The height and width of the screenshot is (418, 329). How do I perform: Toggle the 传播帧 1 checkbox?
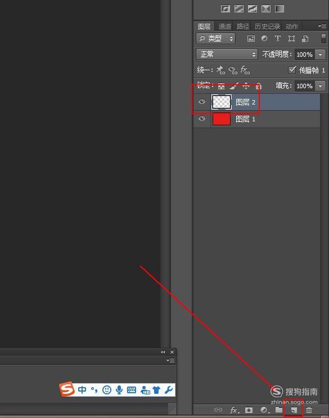(x=292, y=70)
